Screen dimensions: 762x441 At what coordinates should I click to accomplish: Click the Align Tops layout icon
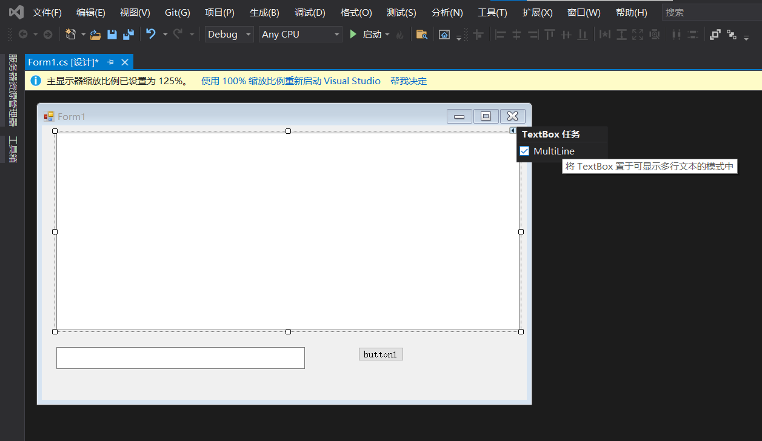tap(550, 35)
